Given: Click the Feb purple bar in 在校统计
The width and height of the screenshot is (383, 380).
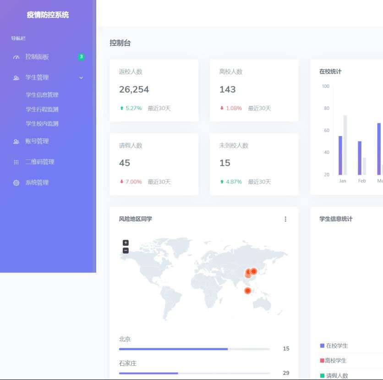Looking at the screenshot, I should pos(360,158).
